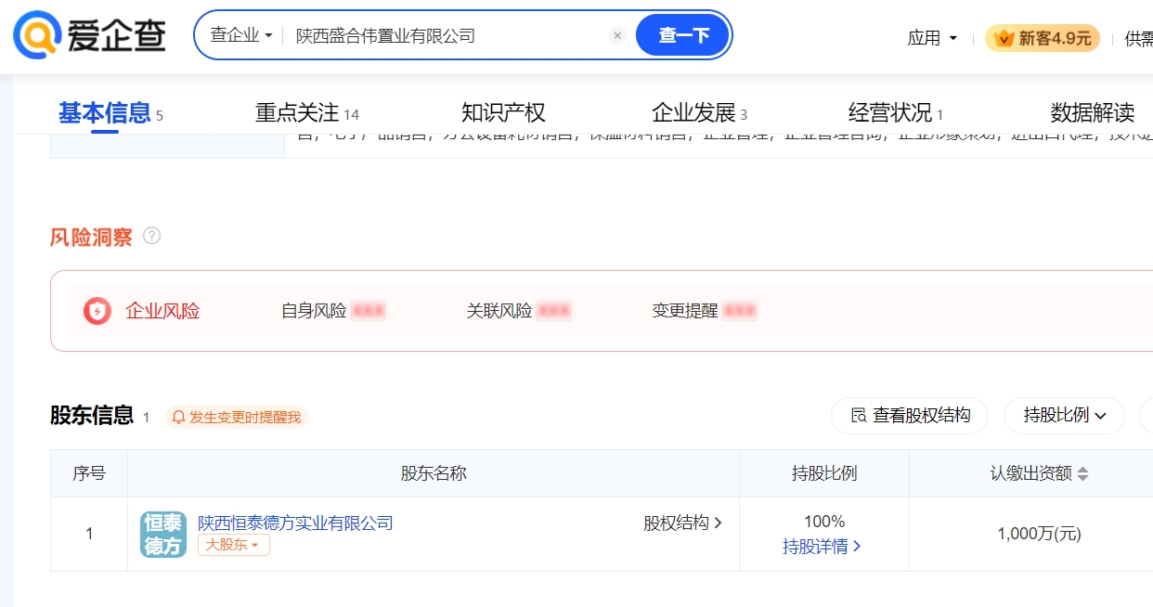Switch to the 基本信息 tab
The height and width of the screenshot is (607, 1153).
(x=110, y=113)
